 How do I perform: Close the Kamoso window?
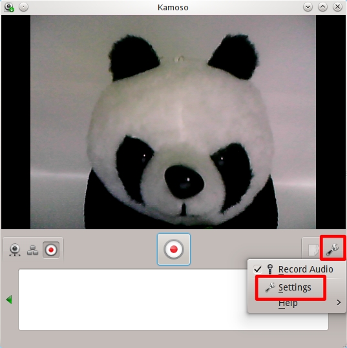click(337, 7)
